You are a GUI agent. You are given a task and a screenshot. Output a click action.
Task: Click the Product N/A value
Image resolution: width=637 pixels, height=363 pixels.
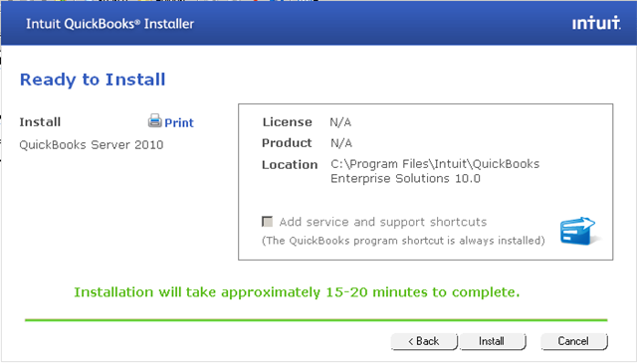point(341,143)
